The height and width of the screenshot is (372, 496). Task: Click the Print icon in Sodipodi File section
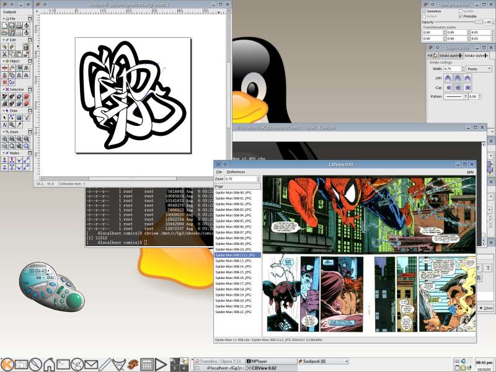click(19, 25)
